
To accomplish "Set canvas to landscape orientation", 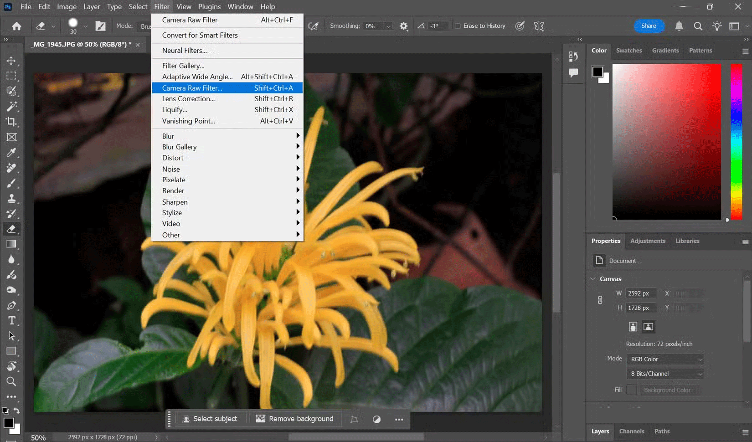I will click(648, 326).
